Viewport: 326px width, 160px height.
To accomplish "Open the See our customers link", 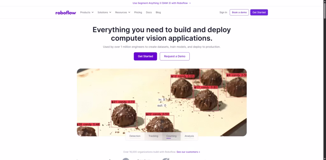I will (188, 152).
